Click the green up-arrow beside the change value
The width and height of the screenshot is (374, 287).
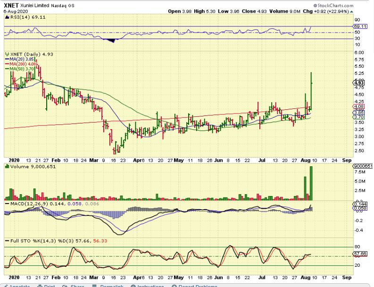tap(351, 11)
